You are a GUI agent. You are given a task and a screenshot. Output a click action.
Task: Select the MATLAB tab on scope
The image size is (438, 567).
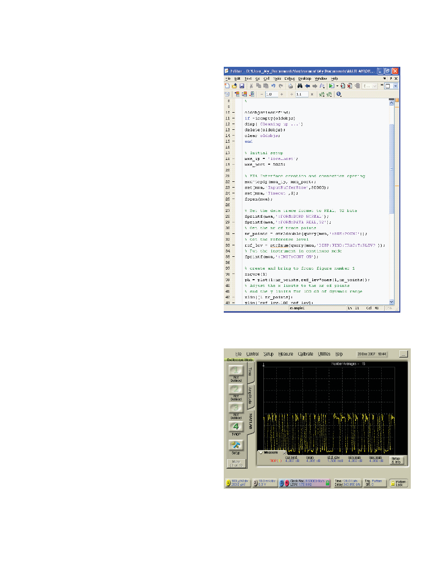pos(250,421)
